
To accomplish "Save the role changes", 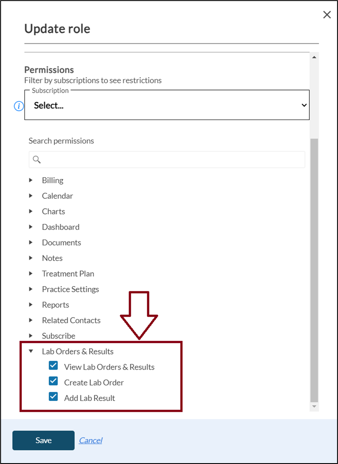I will (43, 441).
